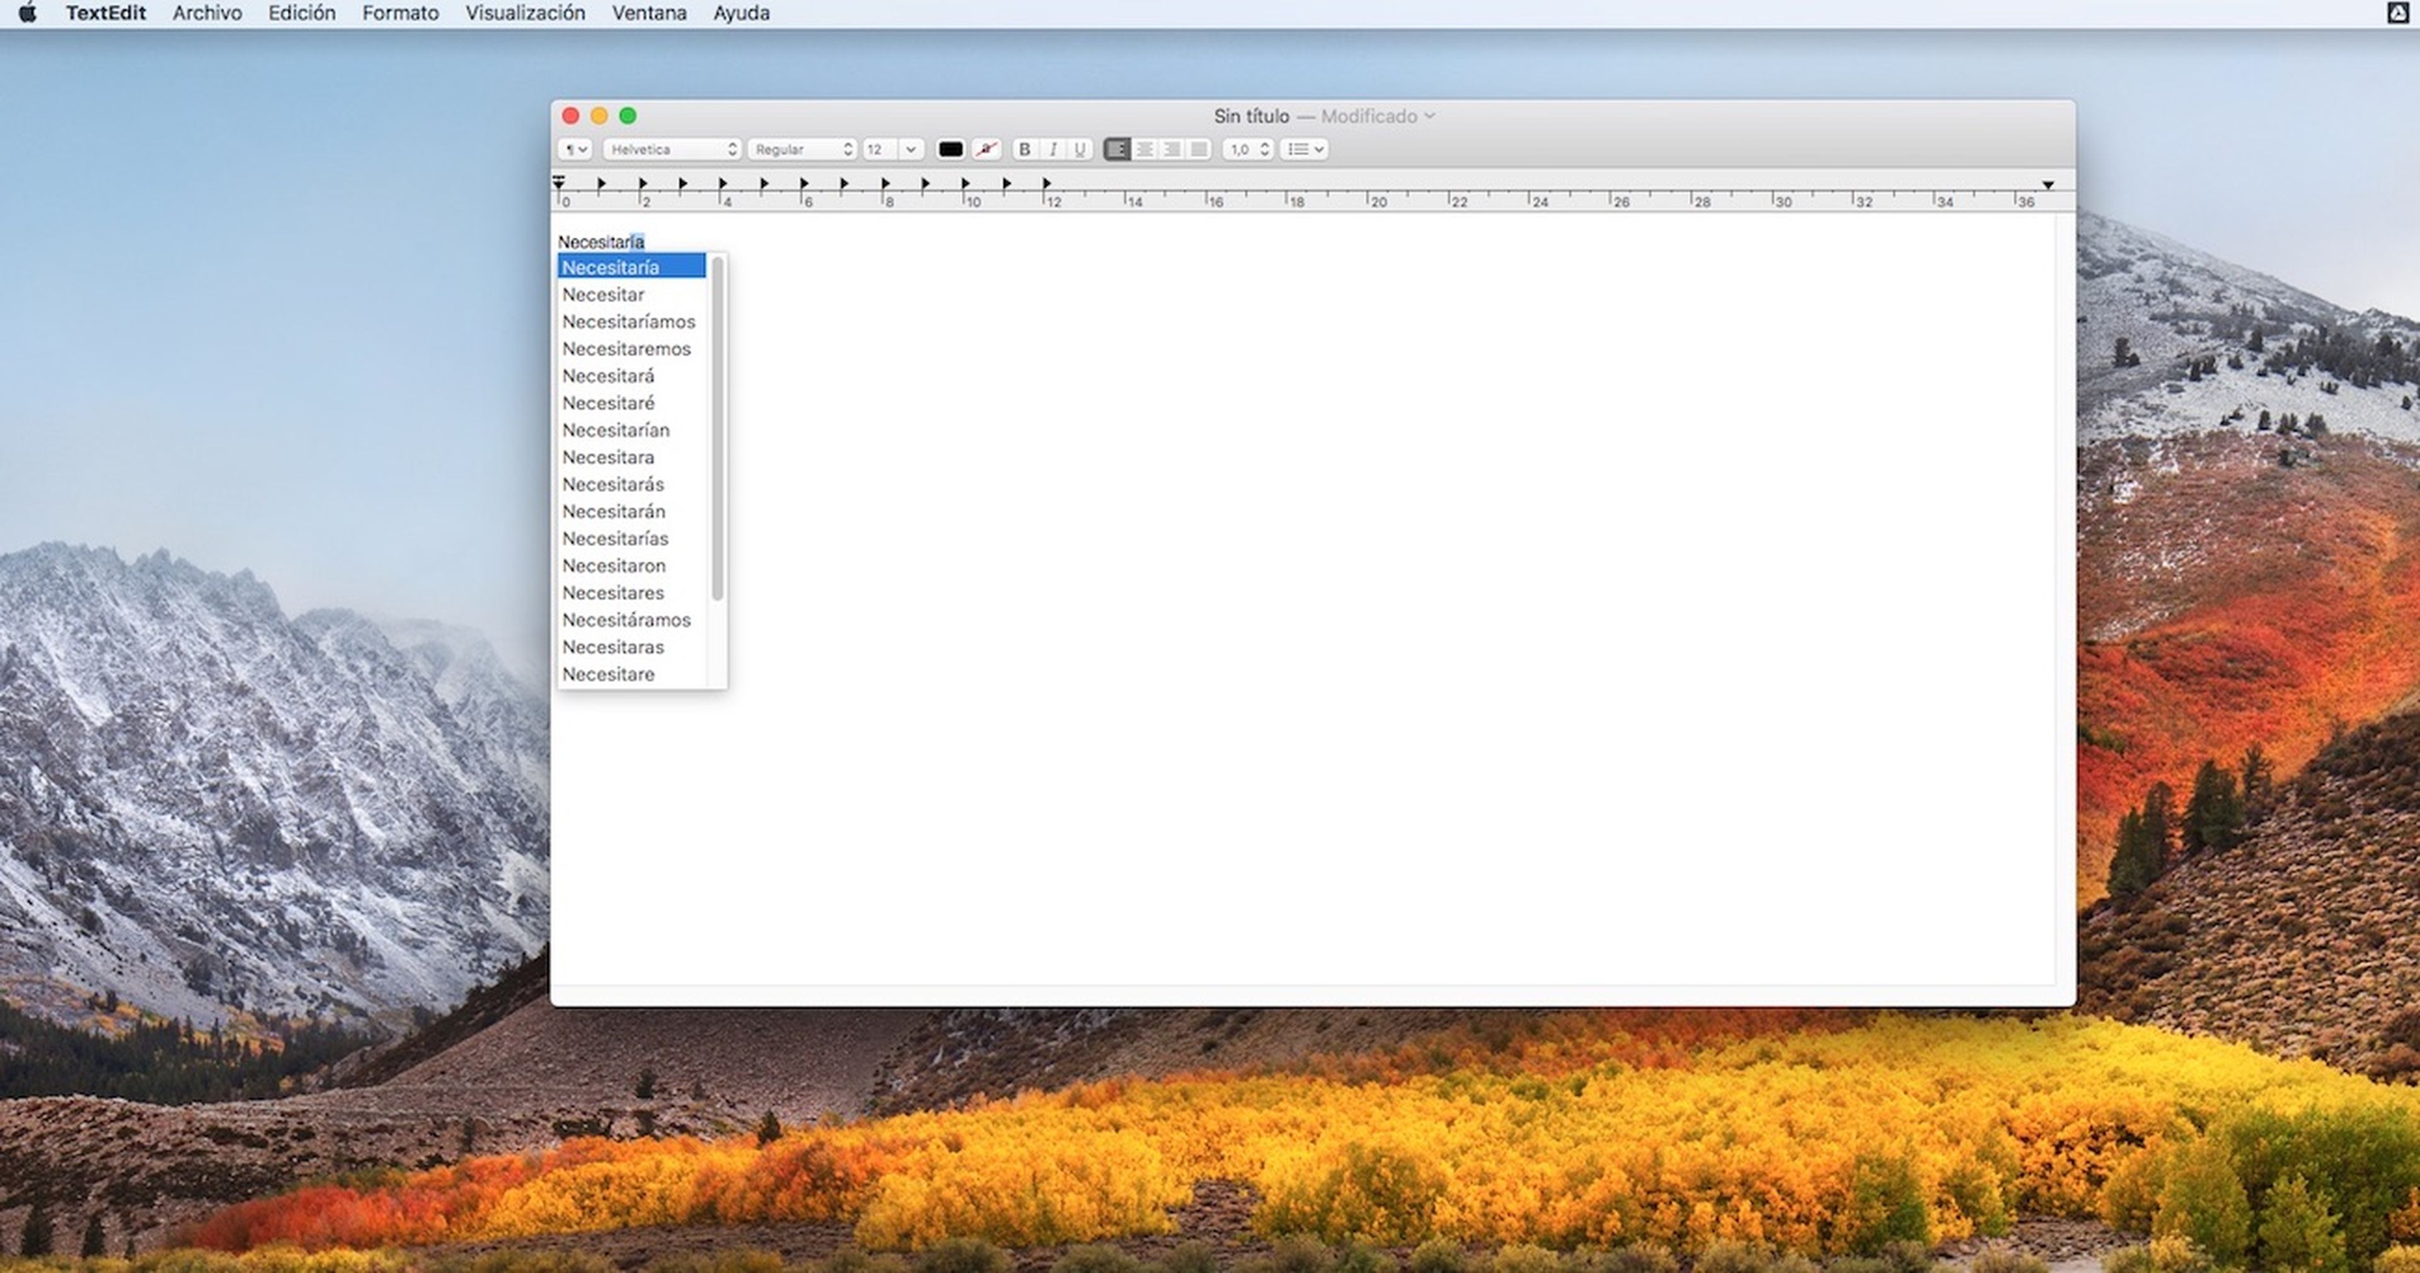Open the Formato menu
The width and height of the screenshot is (2420, 1273).
400,13
